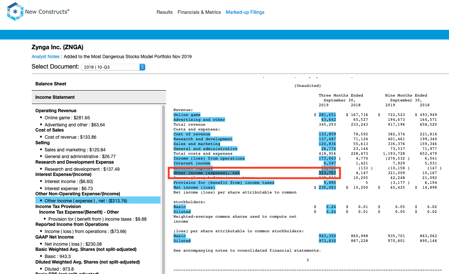Click highlighted Online game label in filing

[187, 115]
